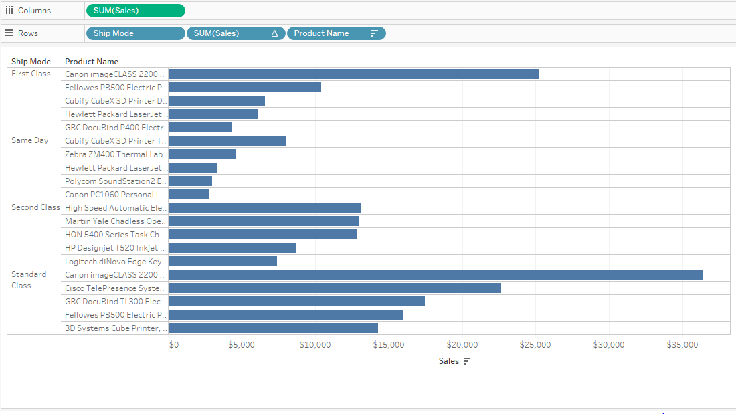The width and height of the screenshot is (736, 414).
Task: Select the green SUM(Sales) pill in Columns
Action: click(x=135, y=11)
